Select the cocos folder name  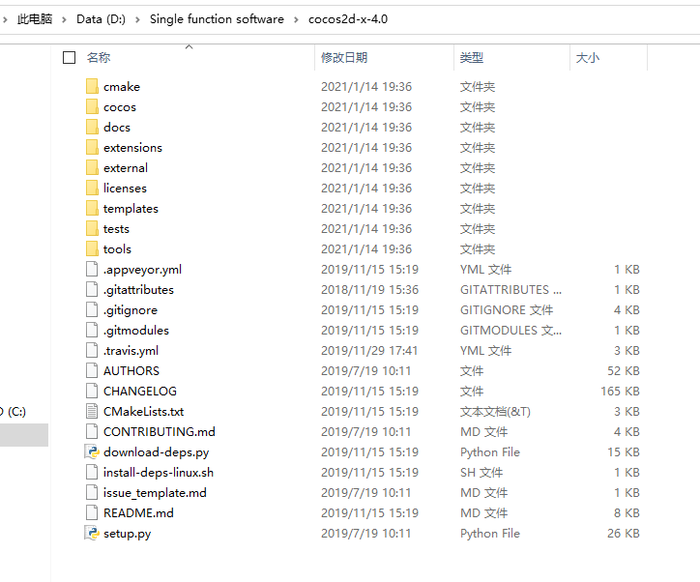point(120,107)
